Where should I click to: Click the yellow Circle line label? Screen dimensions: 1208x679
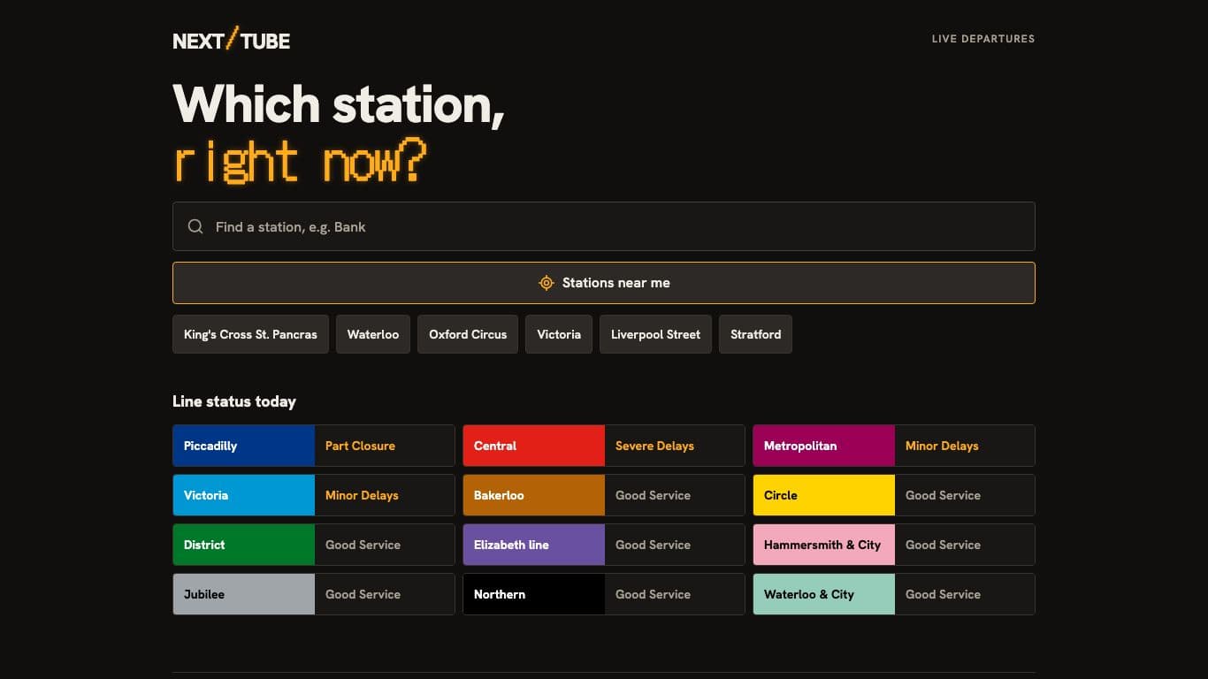(824, 495)
